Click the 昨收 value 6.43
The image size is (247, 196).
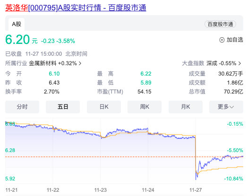(54, 83)
